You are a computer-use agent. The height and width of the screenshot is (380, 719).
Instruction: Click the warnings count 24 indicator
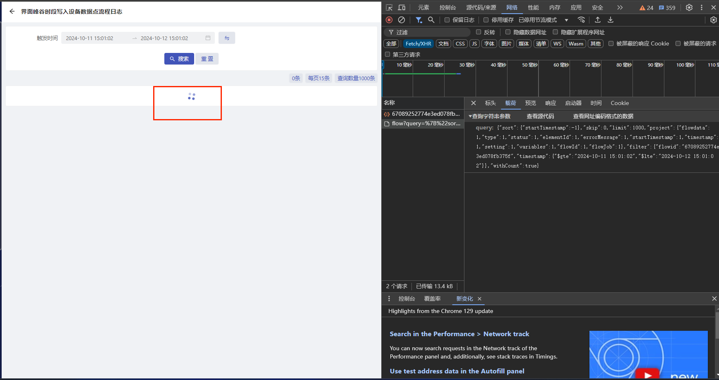pos(646,8)
